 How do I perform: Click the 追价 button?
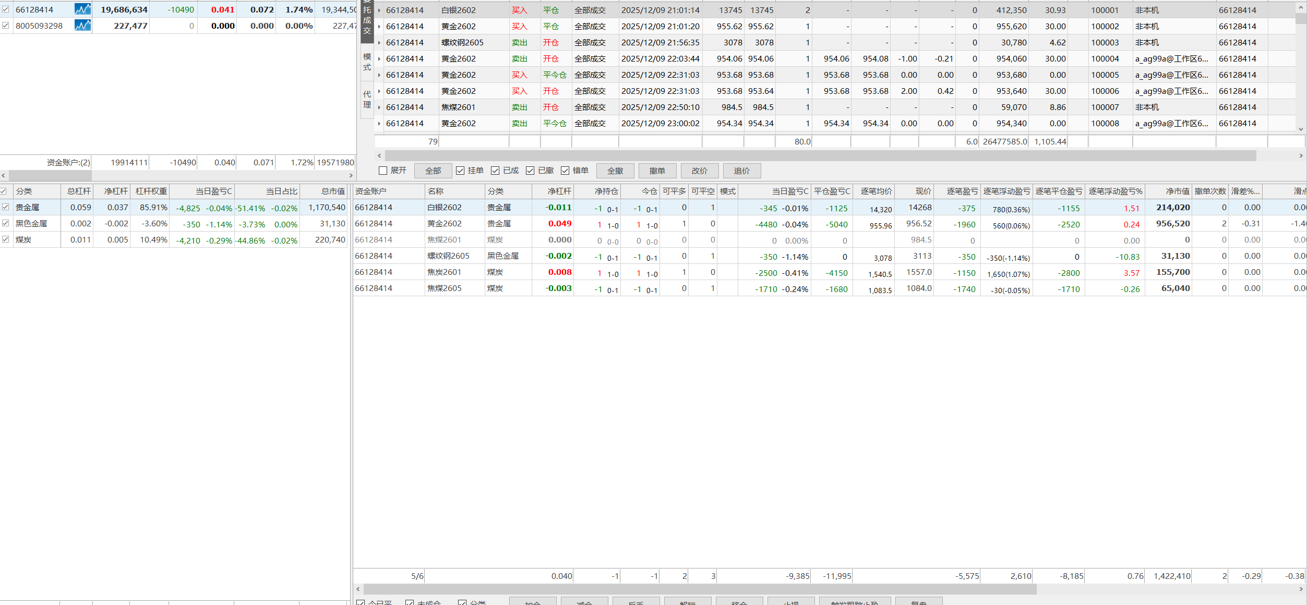(x=741, y=171)
